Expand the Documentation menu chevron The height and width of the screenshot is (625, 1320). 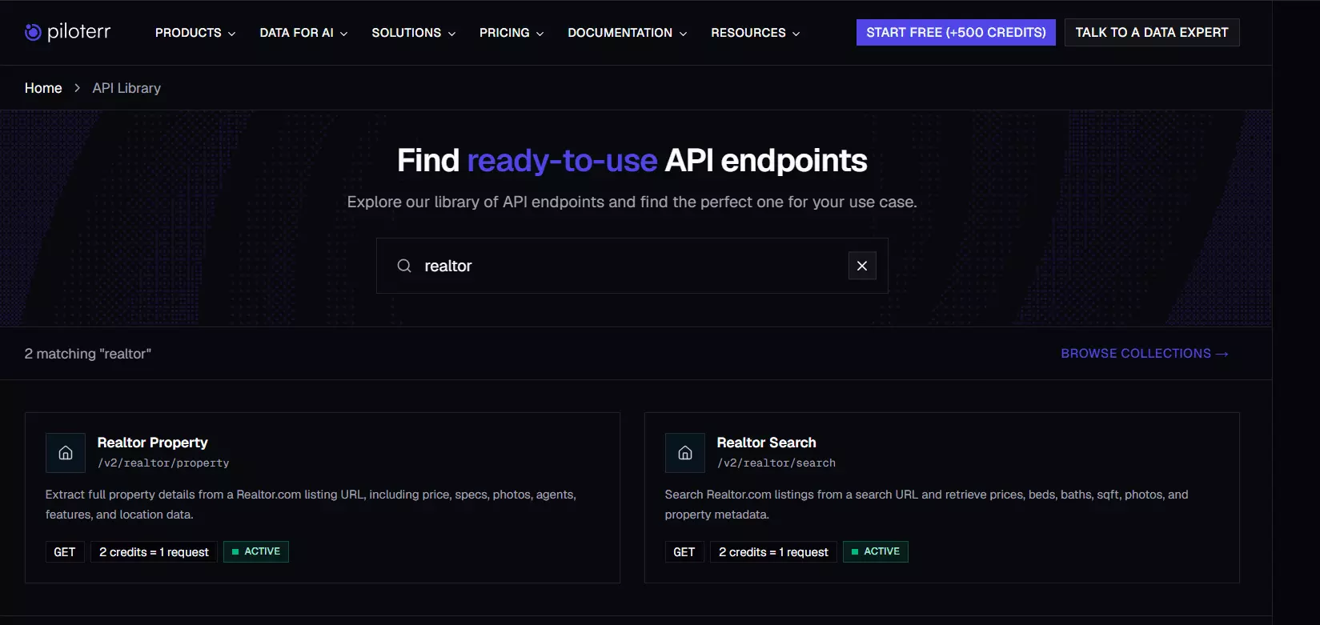pos(683,34)
